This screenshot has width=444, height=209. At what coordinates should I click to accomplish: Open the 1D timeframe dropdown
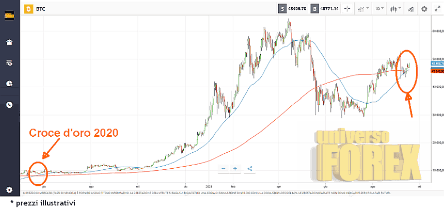(379, 9)
